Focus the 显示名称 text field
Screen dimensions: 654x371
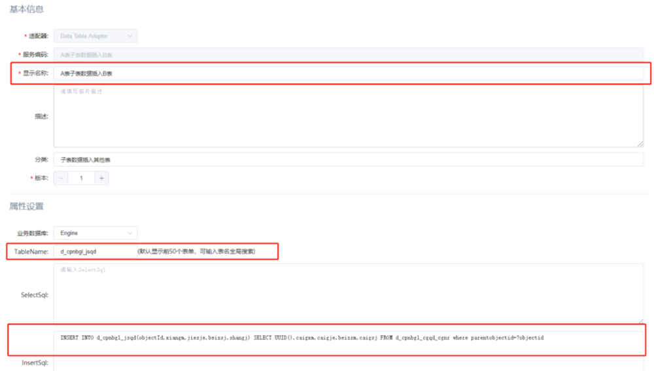[x=348, y=74]
